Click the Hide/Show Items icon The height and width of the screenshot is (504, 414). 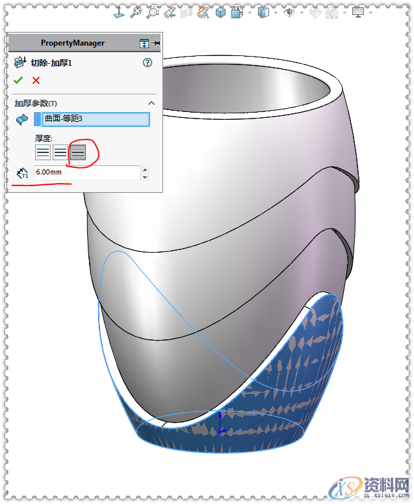click(x=263, y=12)
